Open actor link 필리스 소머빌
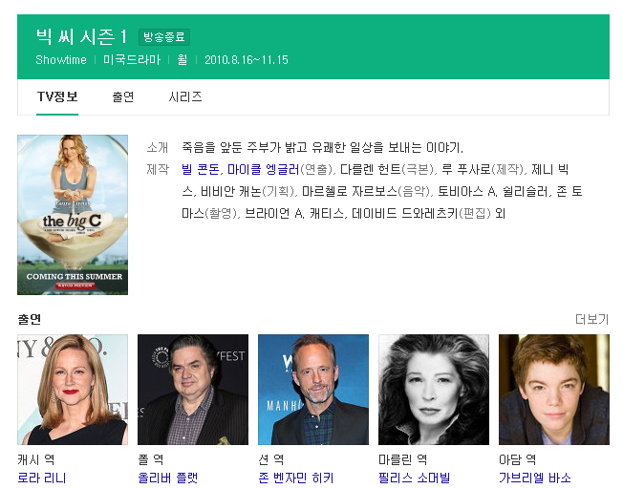 click(415, 478)
